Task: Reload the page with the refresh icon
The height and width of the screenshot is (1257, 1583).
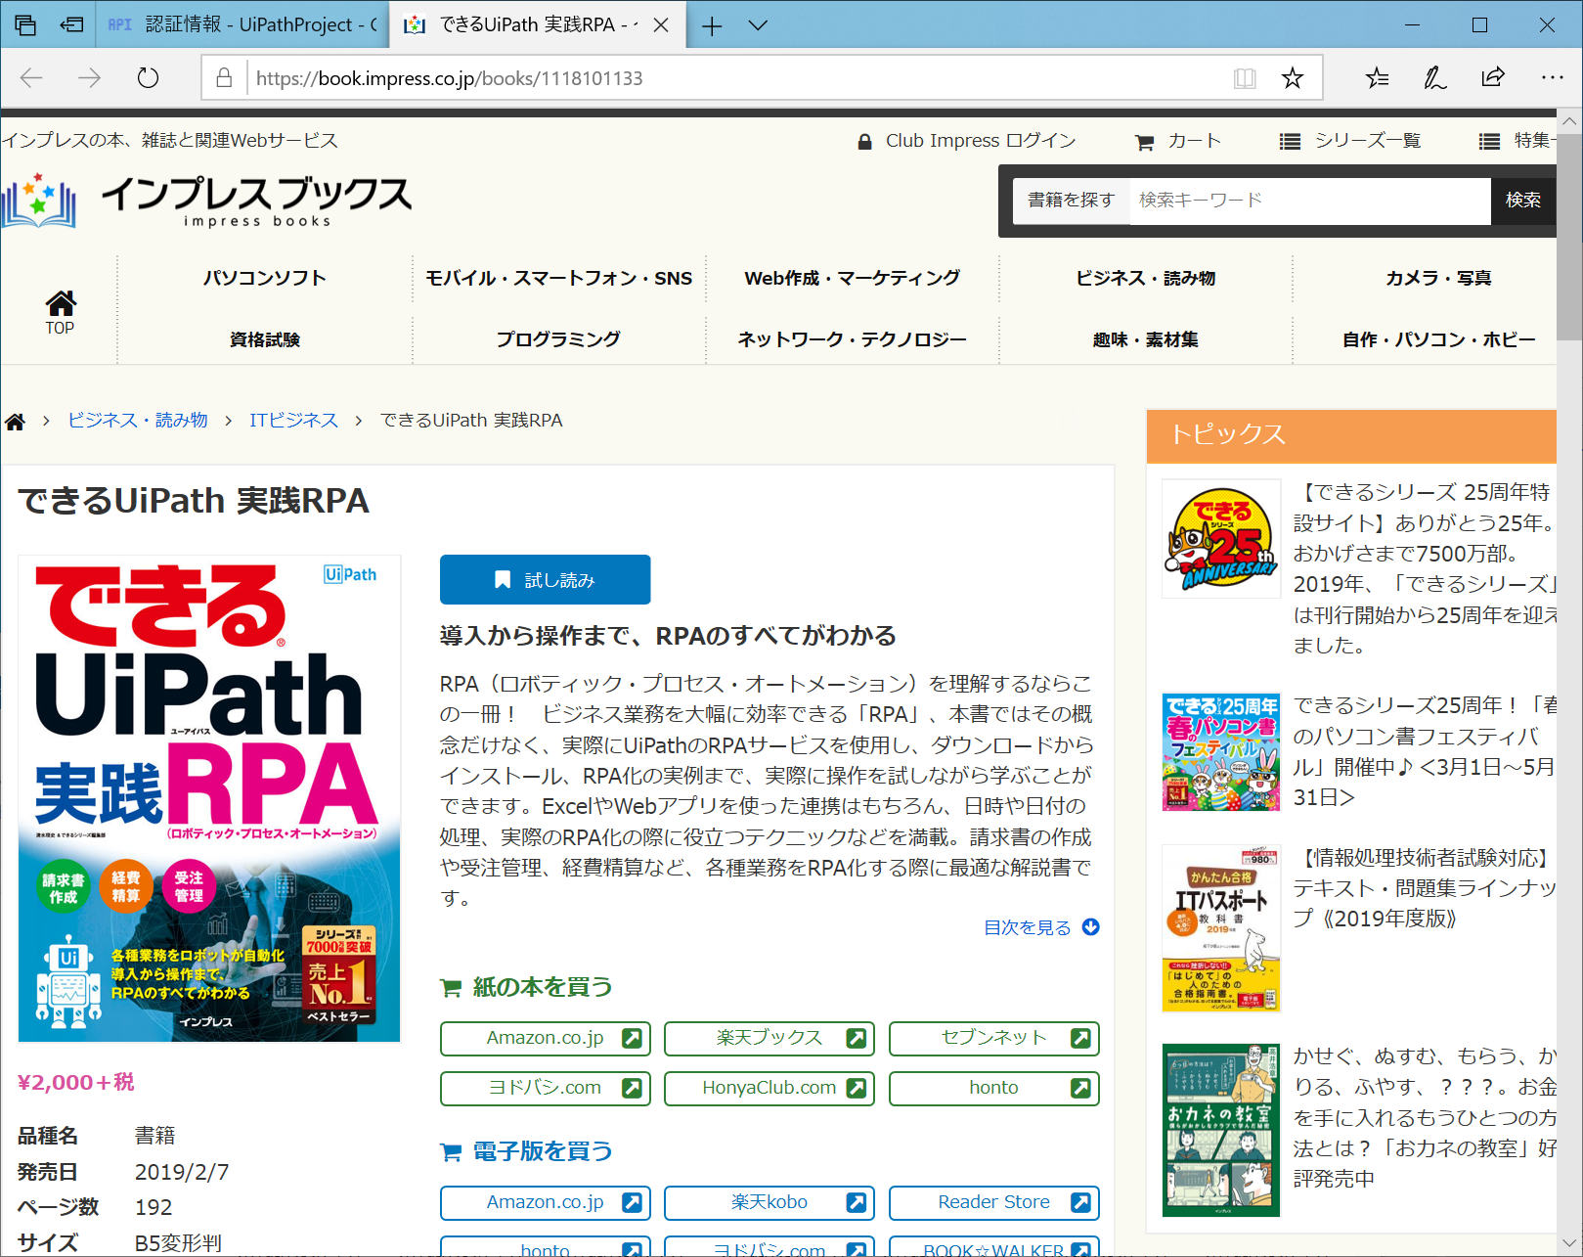Action: tap(148, 78)
